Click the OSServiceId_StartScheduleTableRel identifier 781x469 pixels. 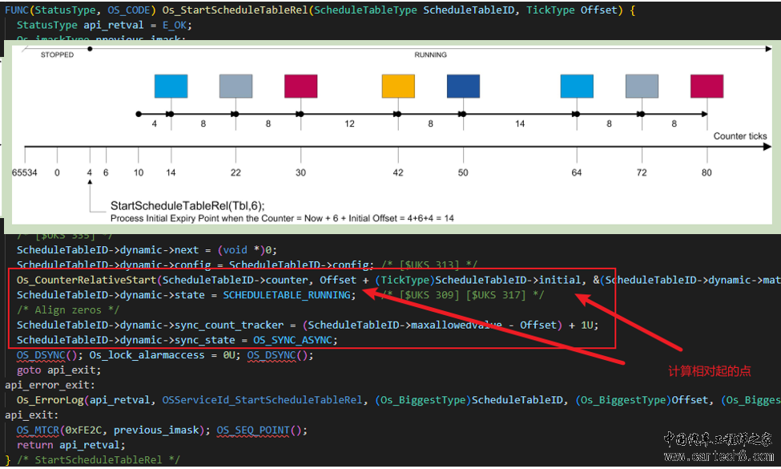click(262, 400)
